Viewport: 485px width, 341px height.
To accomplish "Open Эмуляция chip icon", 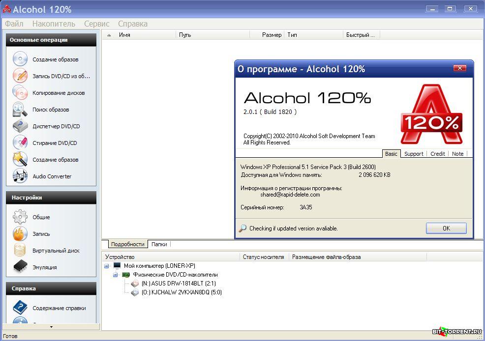I will point(20,267).
